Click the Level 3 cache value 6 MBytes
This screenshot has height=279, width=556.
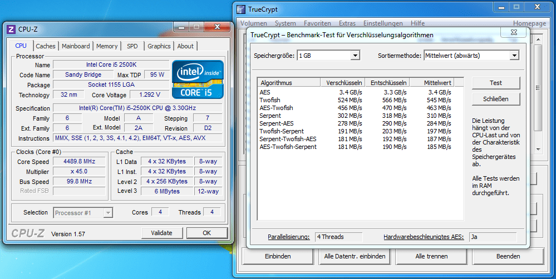[166, 191]
